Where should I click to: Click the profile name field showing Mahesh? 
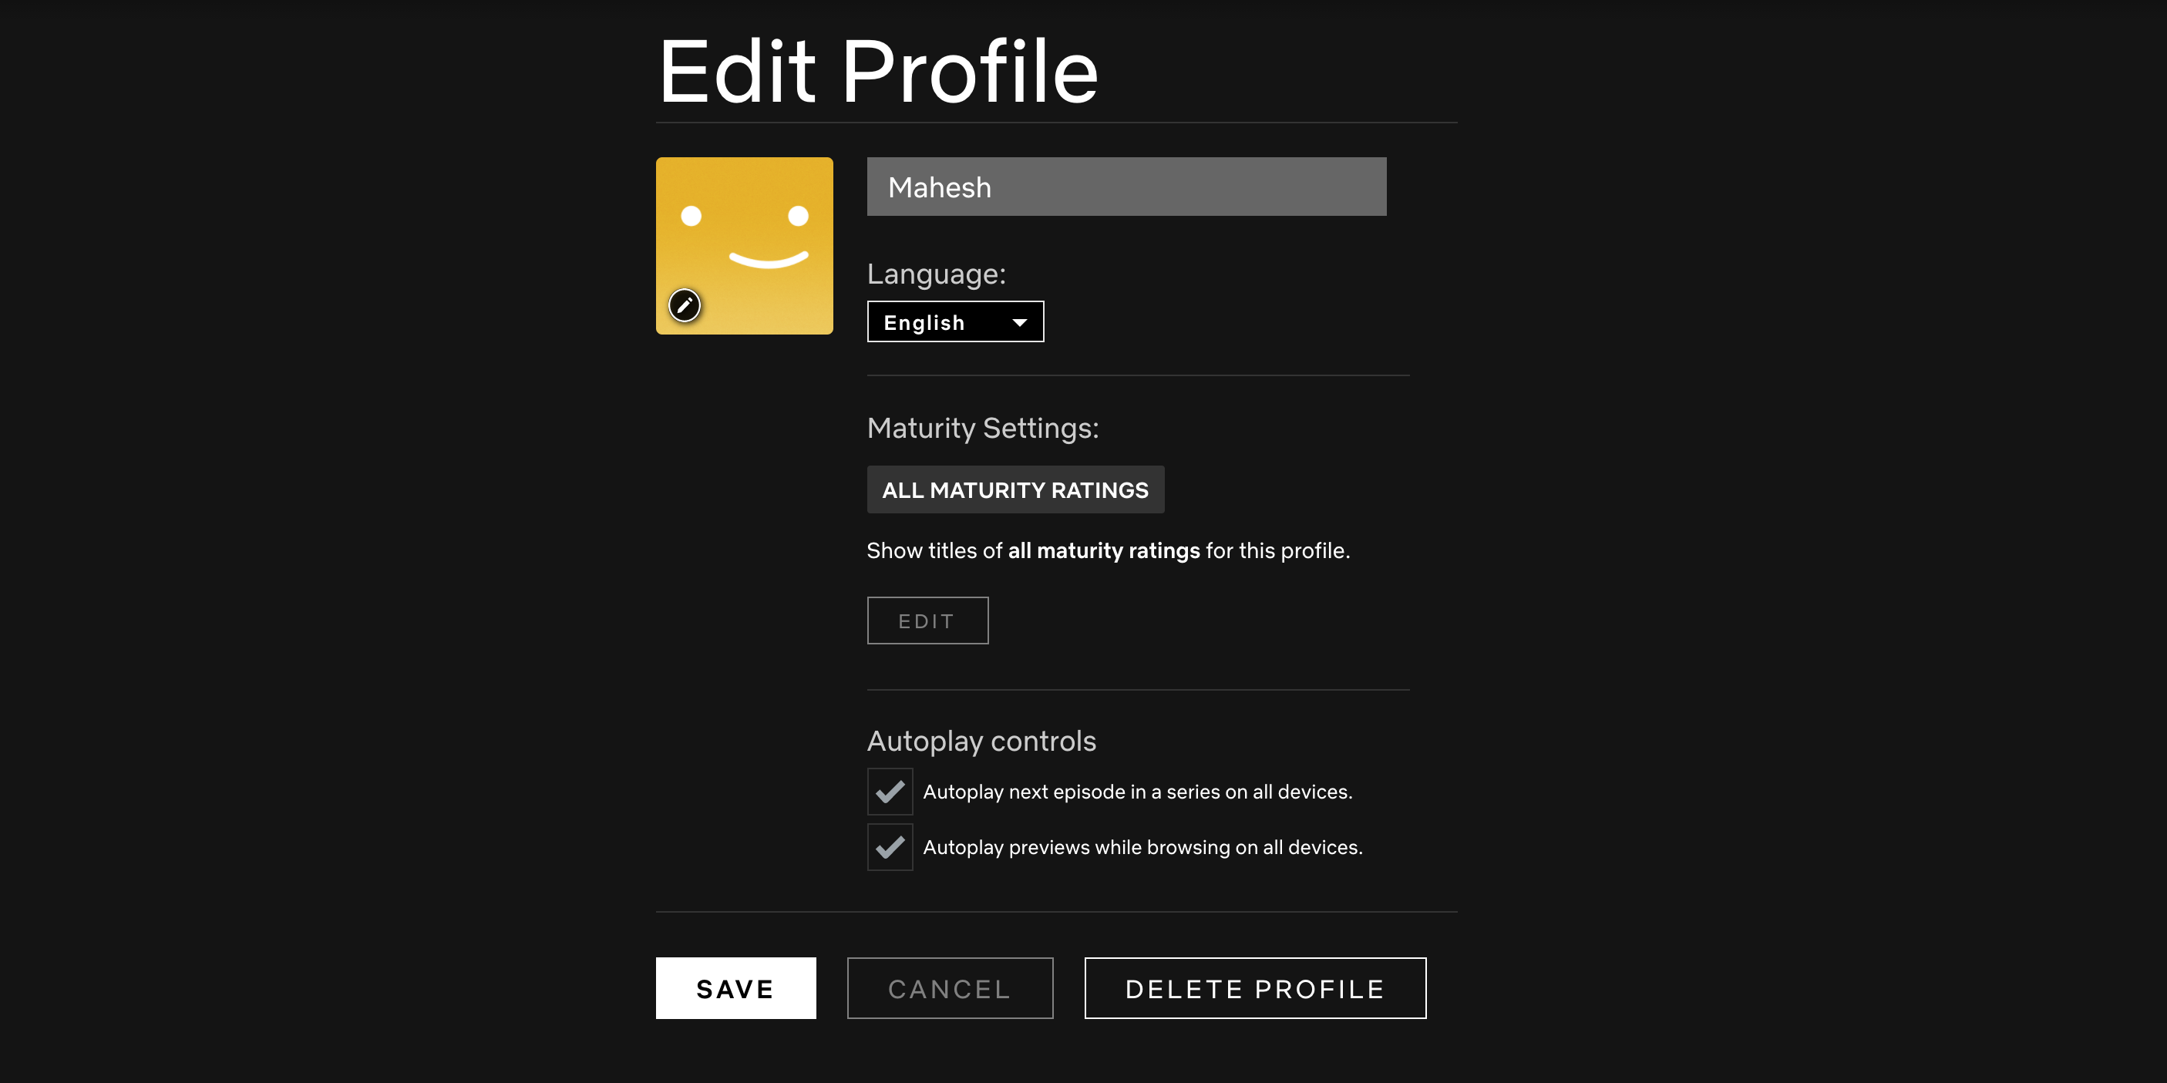point(1126,186)
